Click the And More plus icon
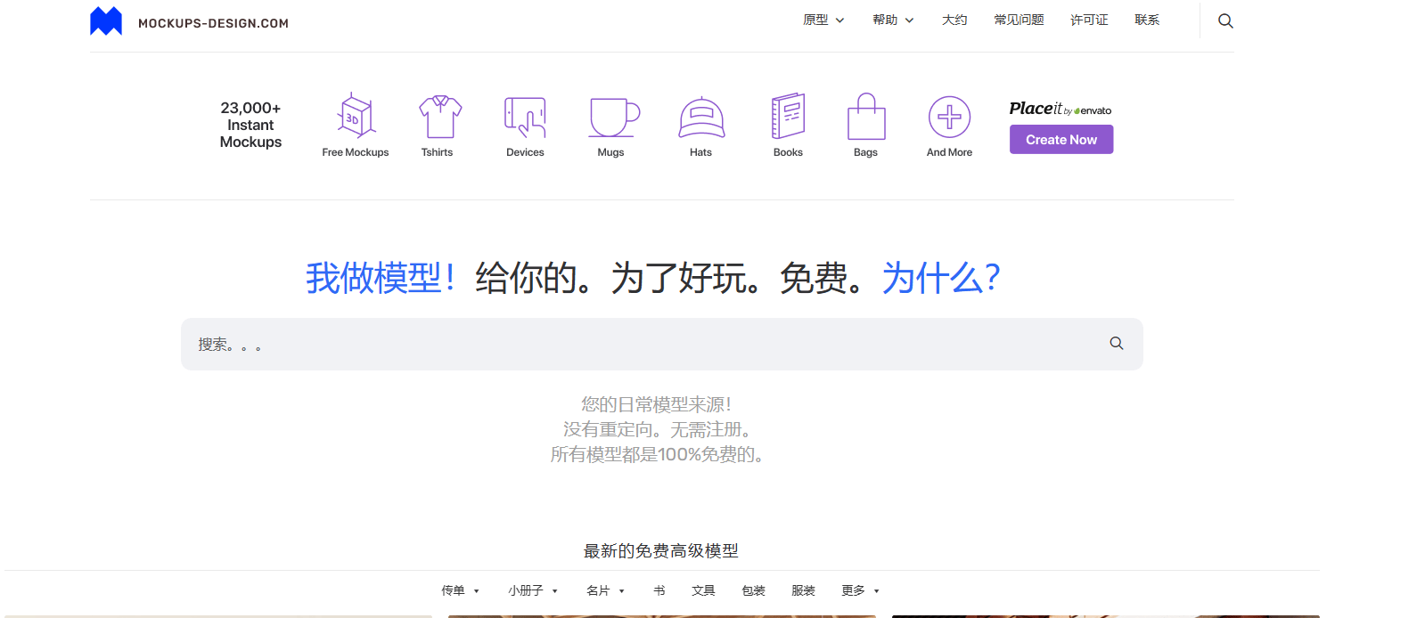This screenshot has width=1425, height=618. click(949, 117)
